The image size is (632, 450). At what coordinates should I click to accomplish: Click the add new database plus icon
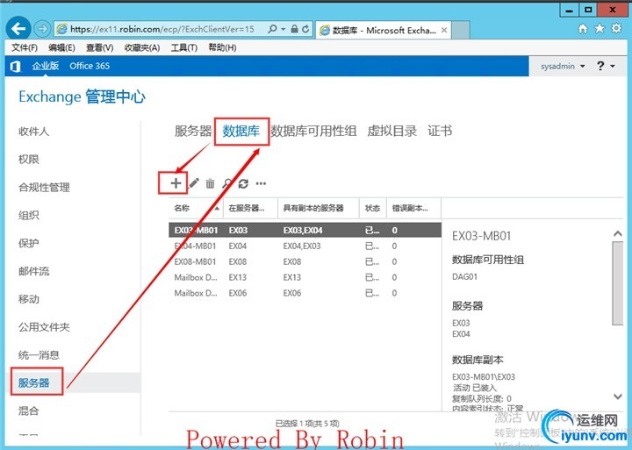(176, 183)
